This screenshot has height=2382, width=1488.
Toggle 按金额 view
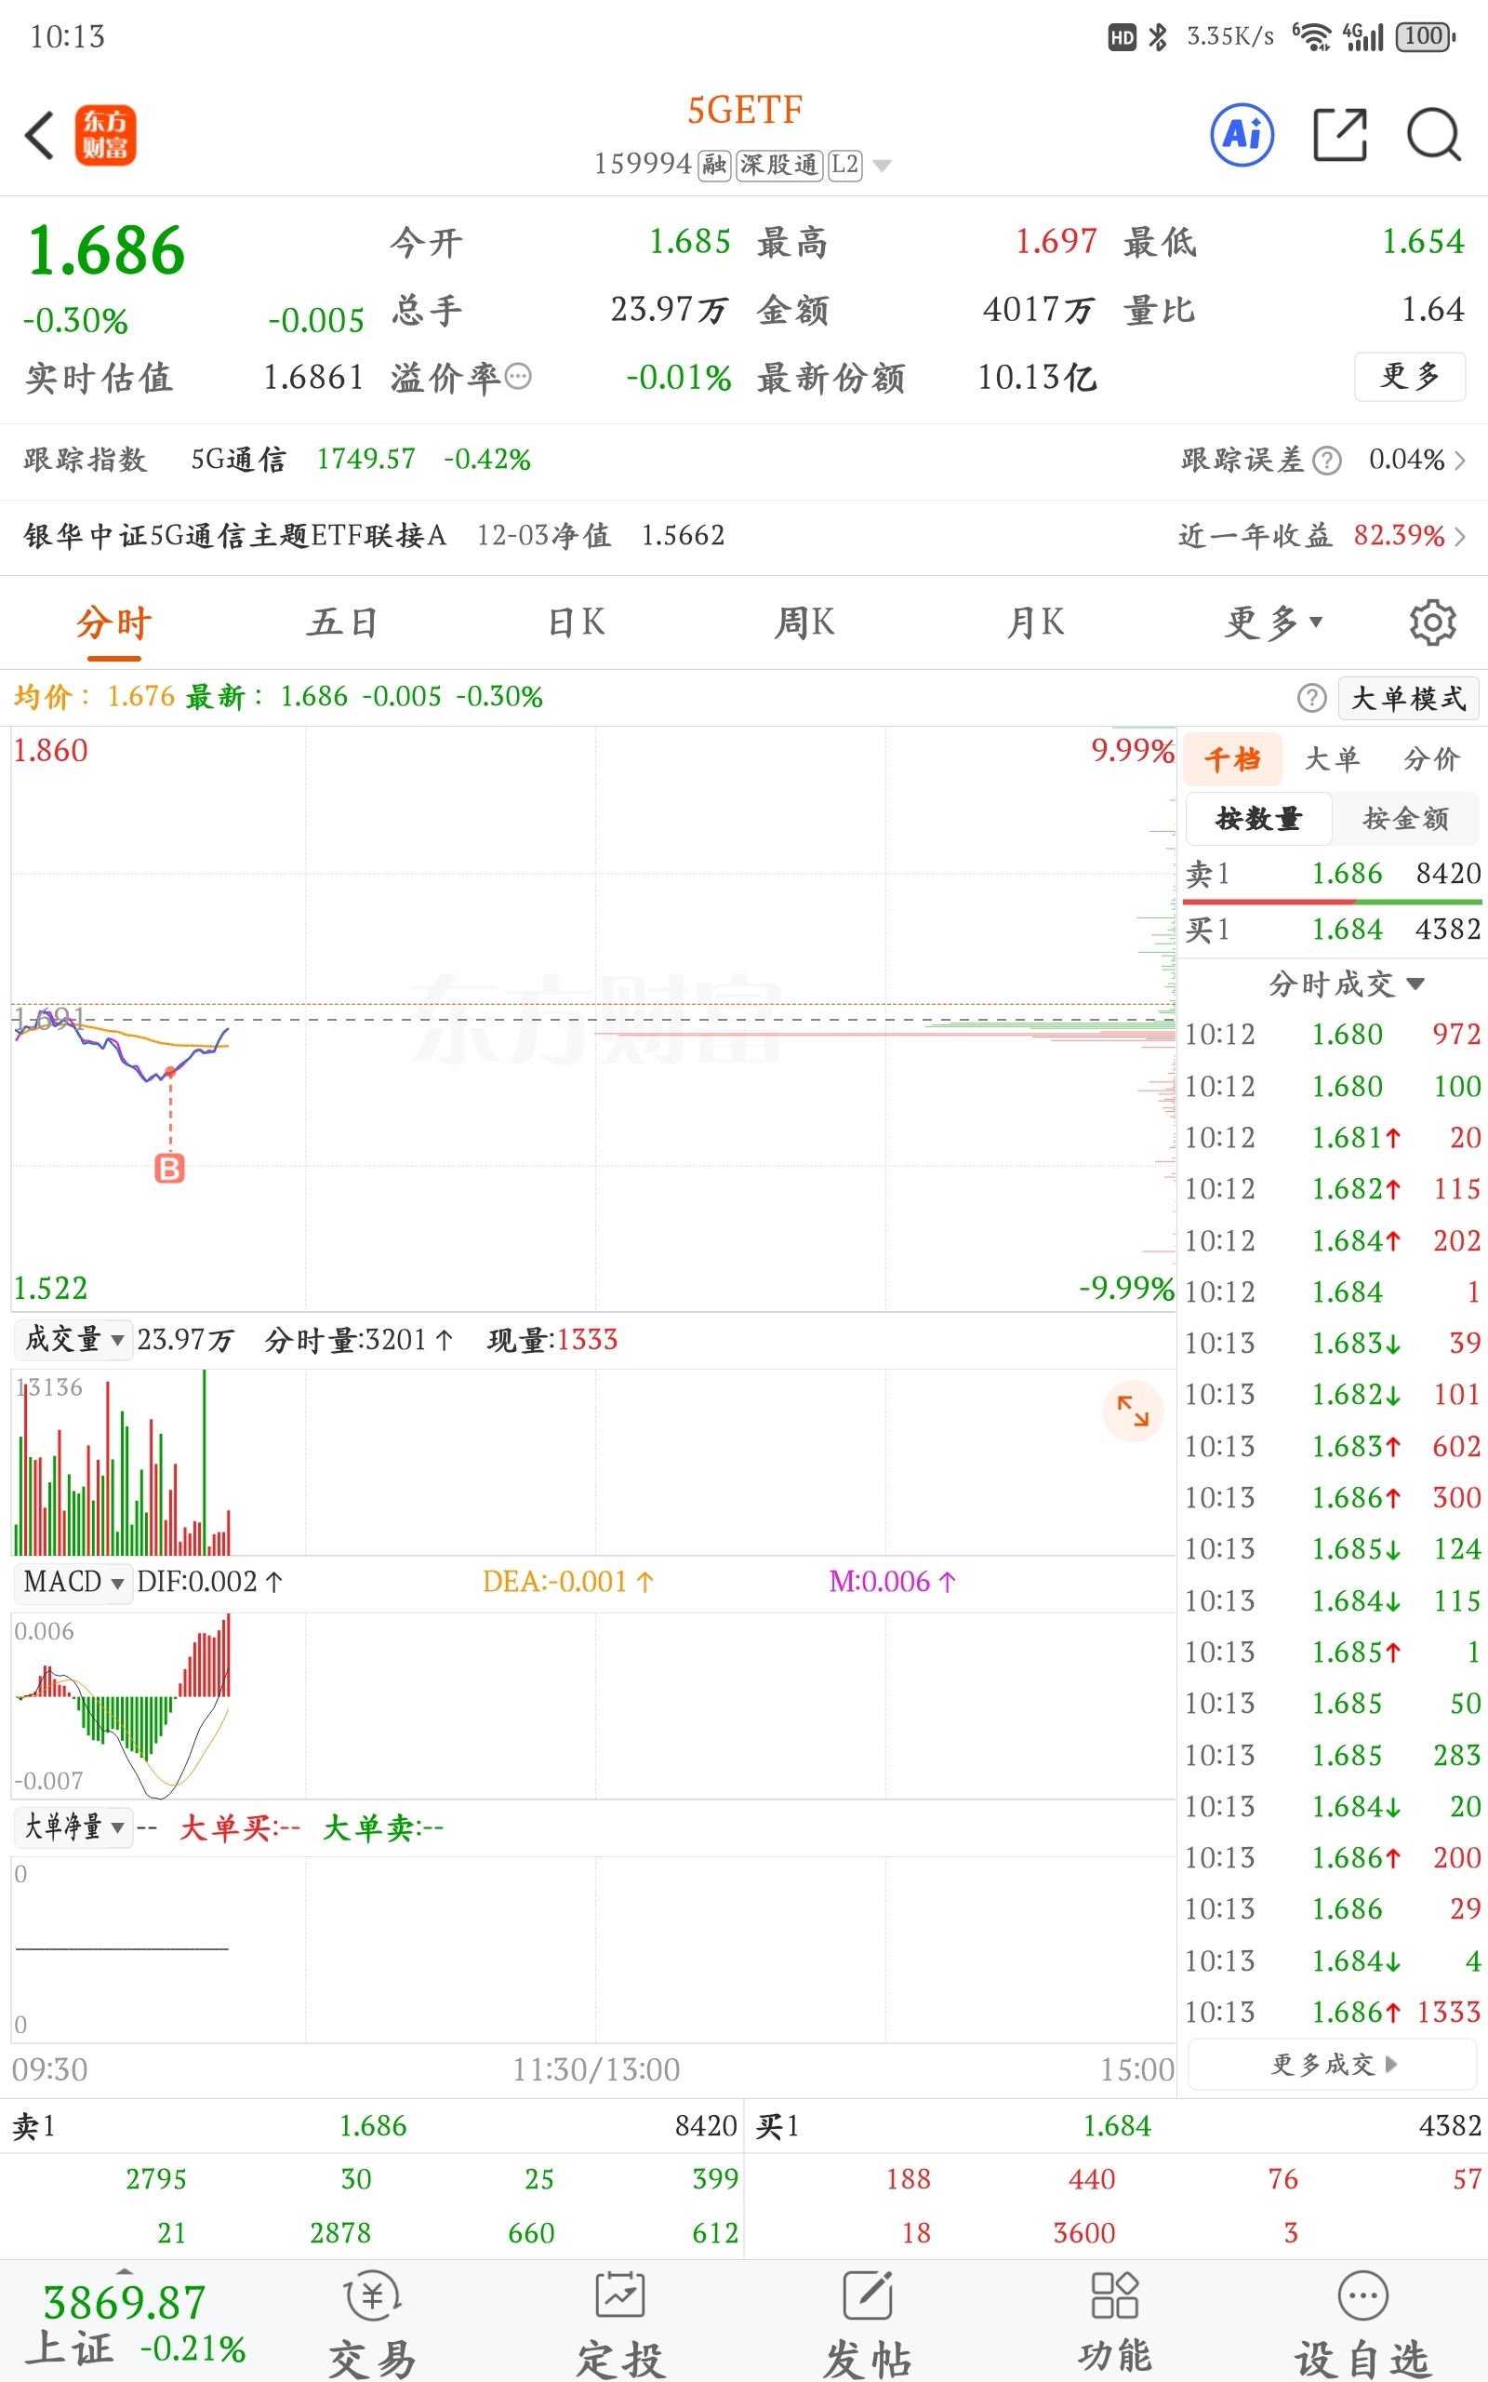point(1405,818)
